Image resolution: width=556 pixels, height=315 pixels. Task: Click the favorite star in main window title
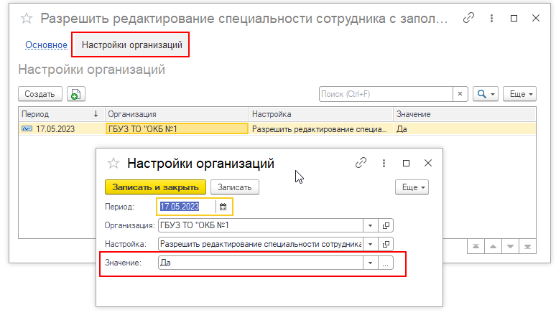[26, 19]
